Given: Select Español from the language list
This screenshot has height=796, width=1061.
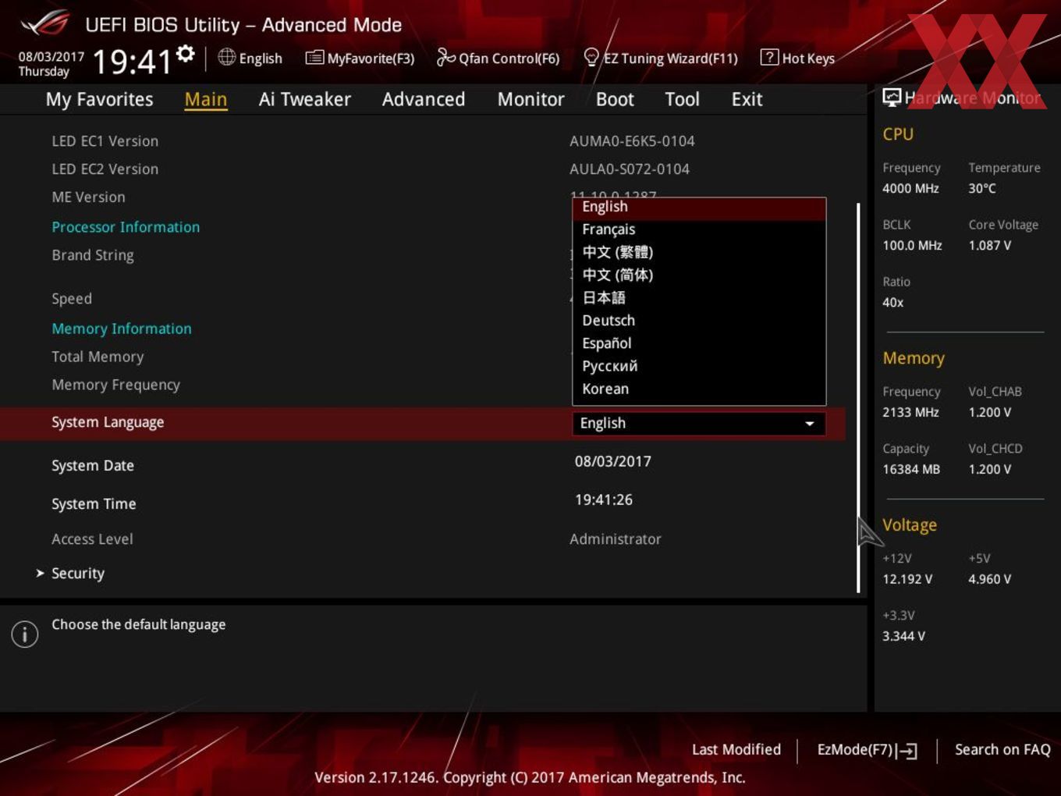Looking at the screenshot, I should (x=699, y=343).
